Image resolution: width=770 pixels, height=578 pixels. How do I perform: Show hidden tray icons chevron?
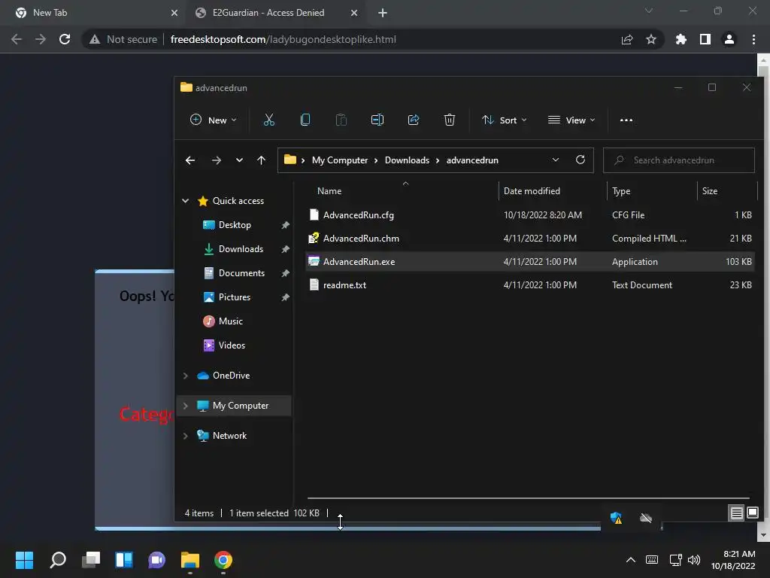point(631,560)
